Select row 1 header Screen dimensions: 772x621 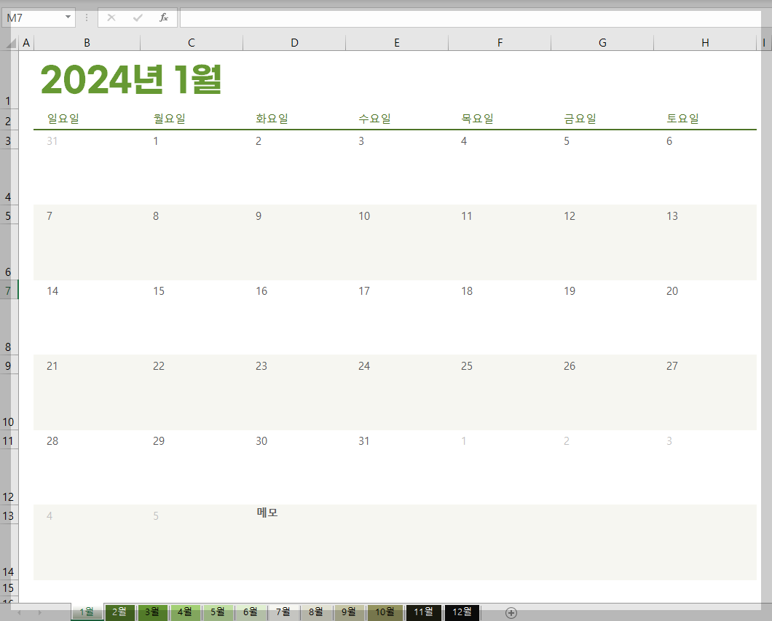tap(9, 81)
